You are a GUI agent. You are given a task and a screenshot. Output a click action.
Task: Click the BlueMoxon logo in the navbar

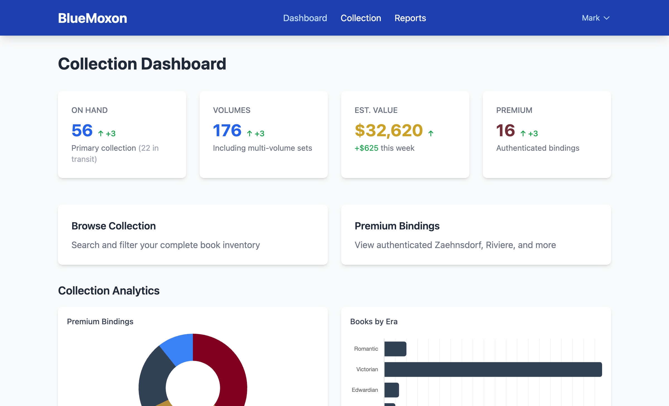(x=92, y=18)
